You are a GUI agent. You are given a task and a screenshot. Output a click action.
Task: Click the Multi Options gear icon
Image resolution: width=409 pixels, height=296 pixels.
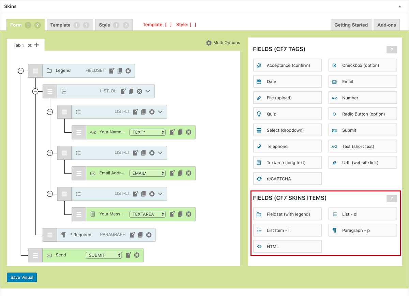(209, 43)
